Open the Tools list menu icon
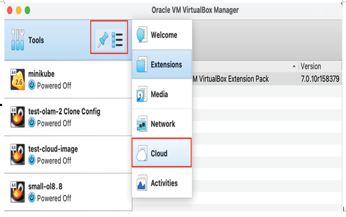 pyautogui.click(x=117, y=40)
